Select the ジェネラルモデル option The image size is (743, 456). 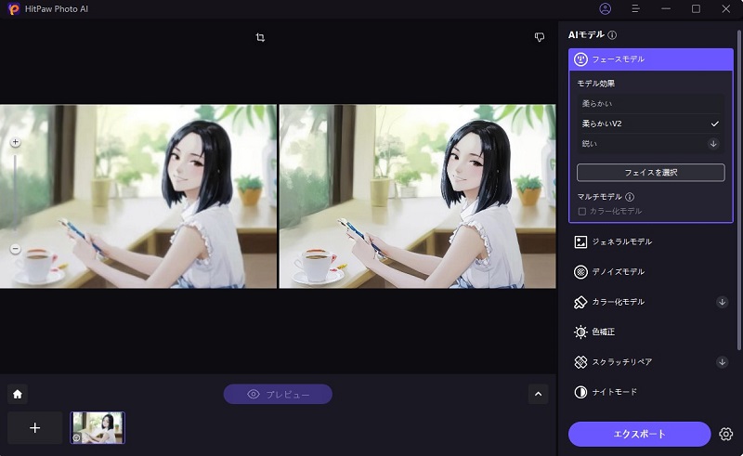pos(621,241)
